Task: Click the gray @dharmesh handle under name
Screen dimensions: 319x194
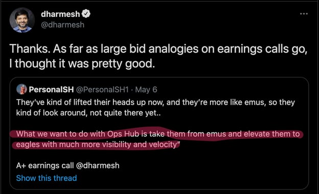Action: pyautogui.click(x=63, y=25)
